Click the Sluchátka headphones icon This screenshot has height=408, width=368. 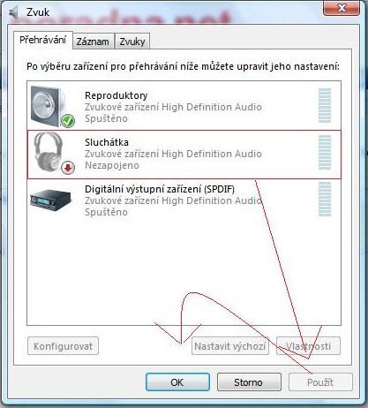tap(49, 152)
